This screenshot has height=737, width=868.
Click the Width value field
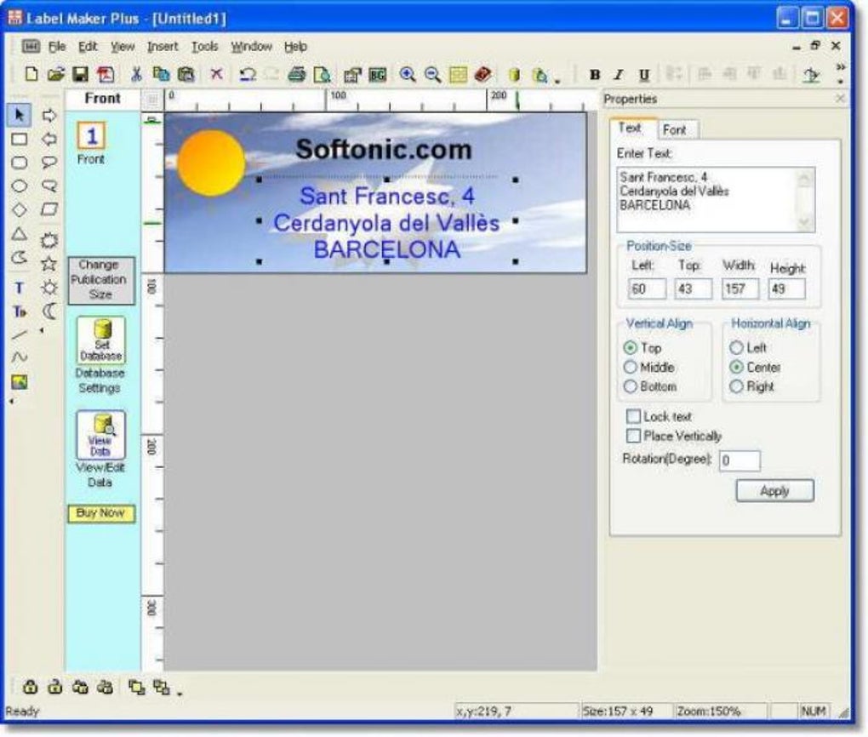[740, 289]
